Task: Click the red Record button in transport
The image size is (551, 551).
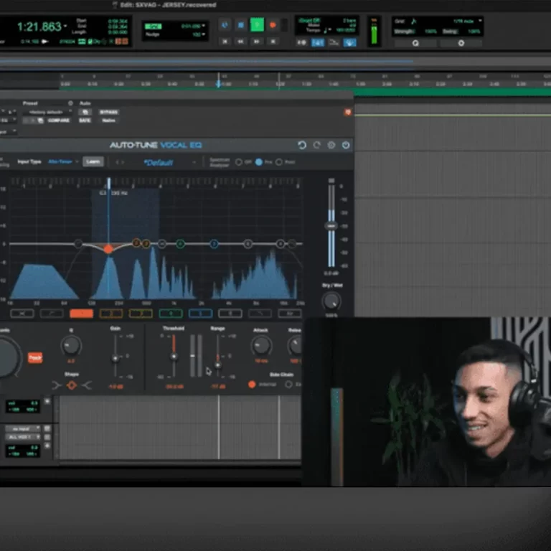Action: point(273,25)
